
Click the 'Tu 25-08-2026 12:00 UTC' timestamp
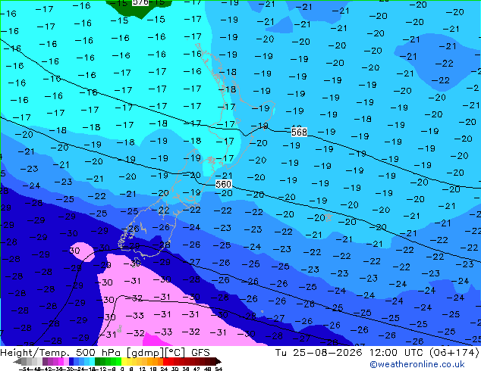[x=350, y=353]
